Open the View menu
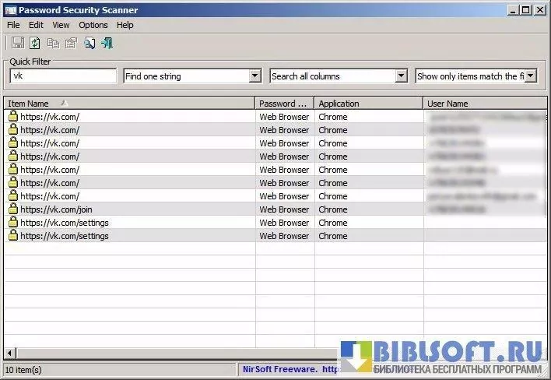 (x=61, y=25)
